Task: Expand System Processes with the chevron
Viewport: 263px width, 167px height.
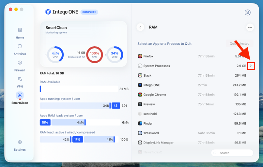Action: click(251, 66)
